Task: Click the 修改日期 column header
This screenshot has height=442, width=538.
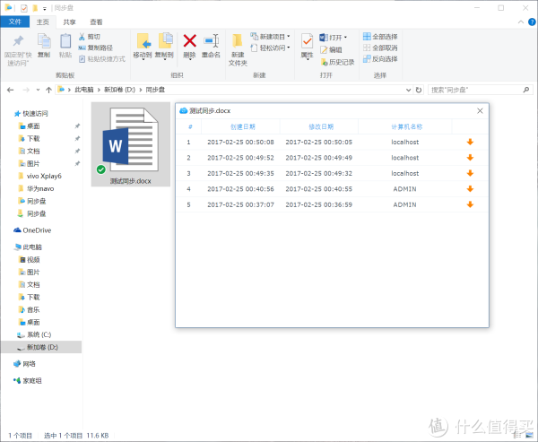Action: click(321, 126)
